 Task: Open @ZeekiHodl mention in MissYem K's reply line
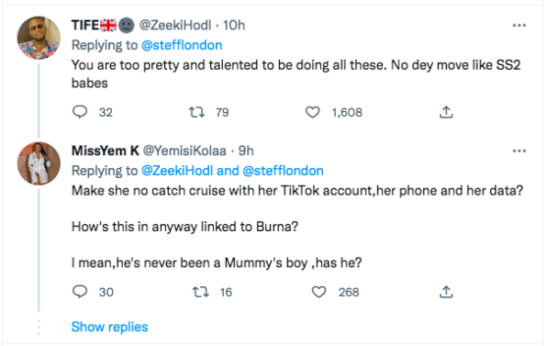click(x=177, y=171)
